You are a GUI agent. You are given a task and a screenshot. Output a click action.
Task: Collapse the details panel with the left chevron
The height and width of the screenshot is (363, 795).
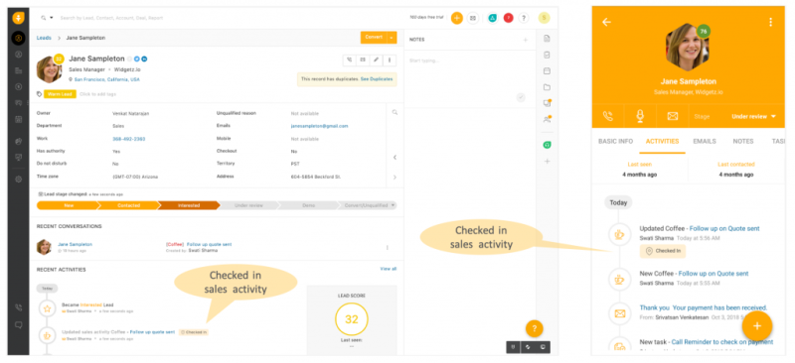tap(395, 158)
